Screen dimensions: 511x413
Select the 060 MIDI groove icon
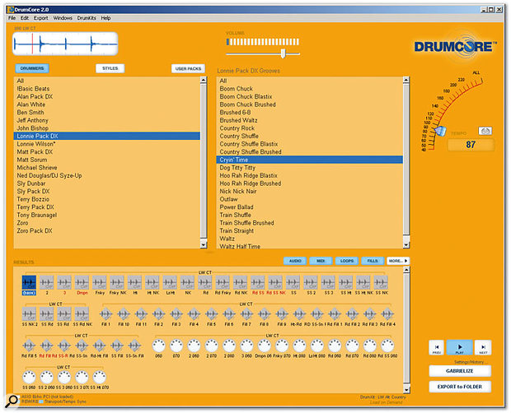pos(159,346)
